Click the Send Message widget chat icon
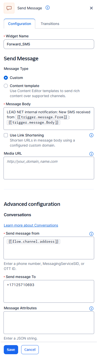The image size is (108, 361). click(x=9, y=8)
